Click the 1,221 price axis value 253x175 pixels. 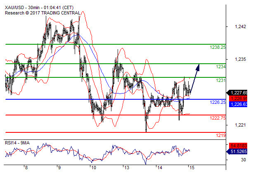[241, 125]
